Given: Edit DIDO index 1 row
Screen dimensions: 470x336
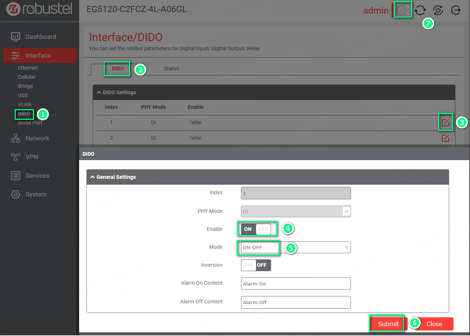Looking at the screenshot, I should [x=445, y=123].
